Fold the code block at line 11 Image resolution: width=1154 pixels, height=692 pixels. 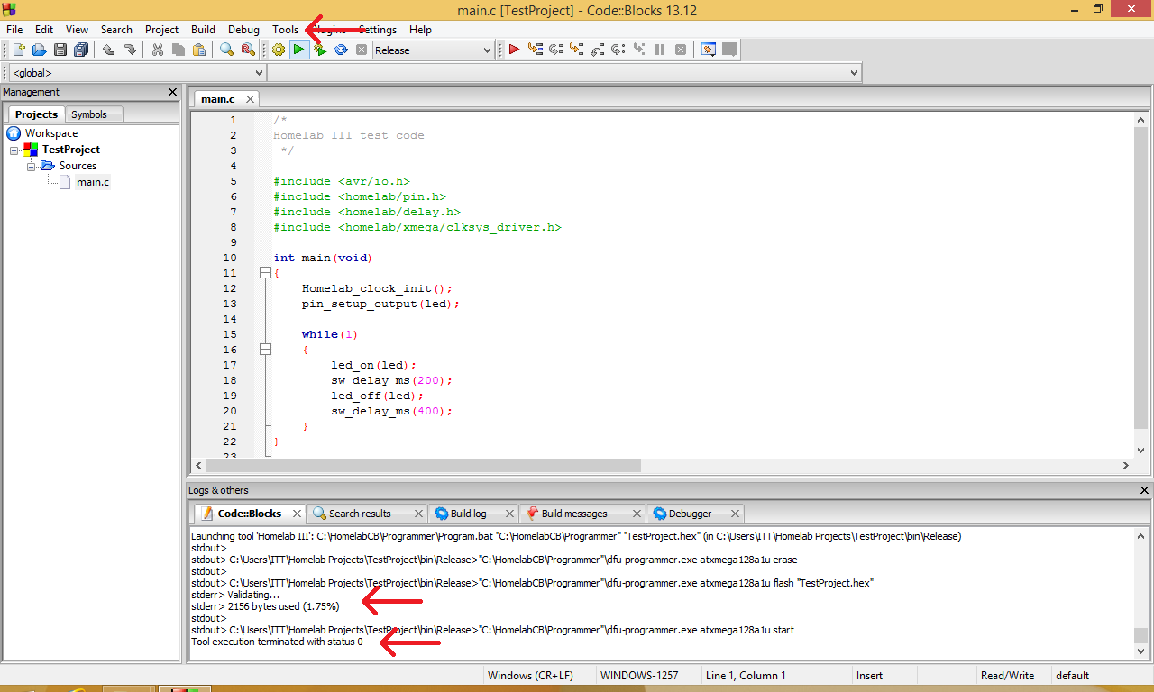tap(265, 273)
